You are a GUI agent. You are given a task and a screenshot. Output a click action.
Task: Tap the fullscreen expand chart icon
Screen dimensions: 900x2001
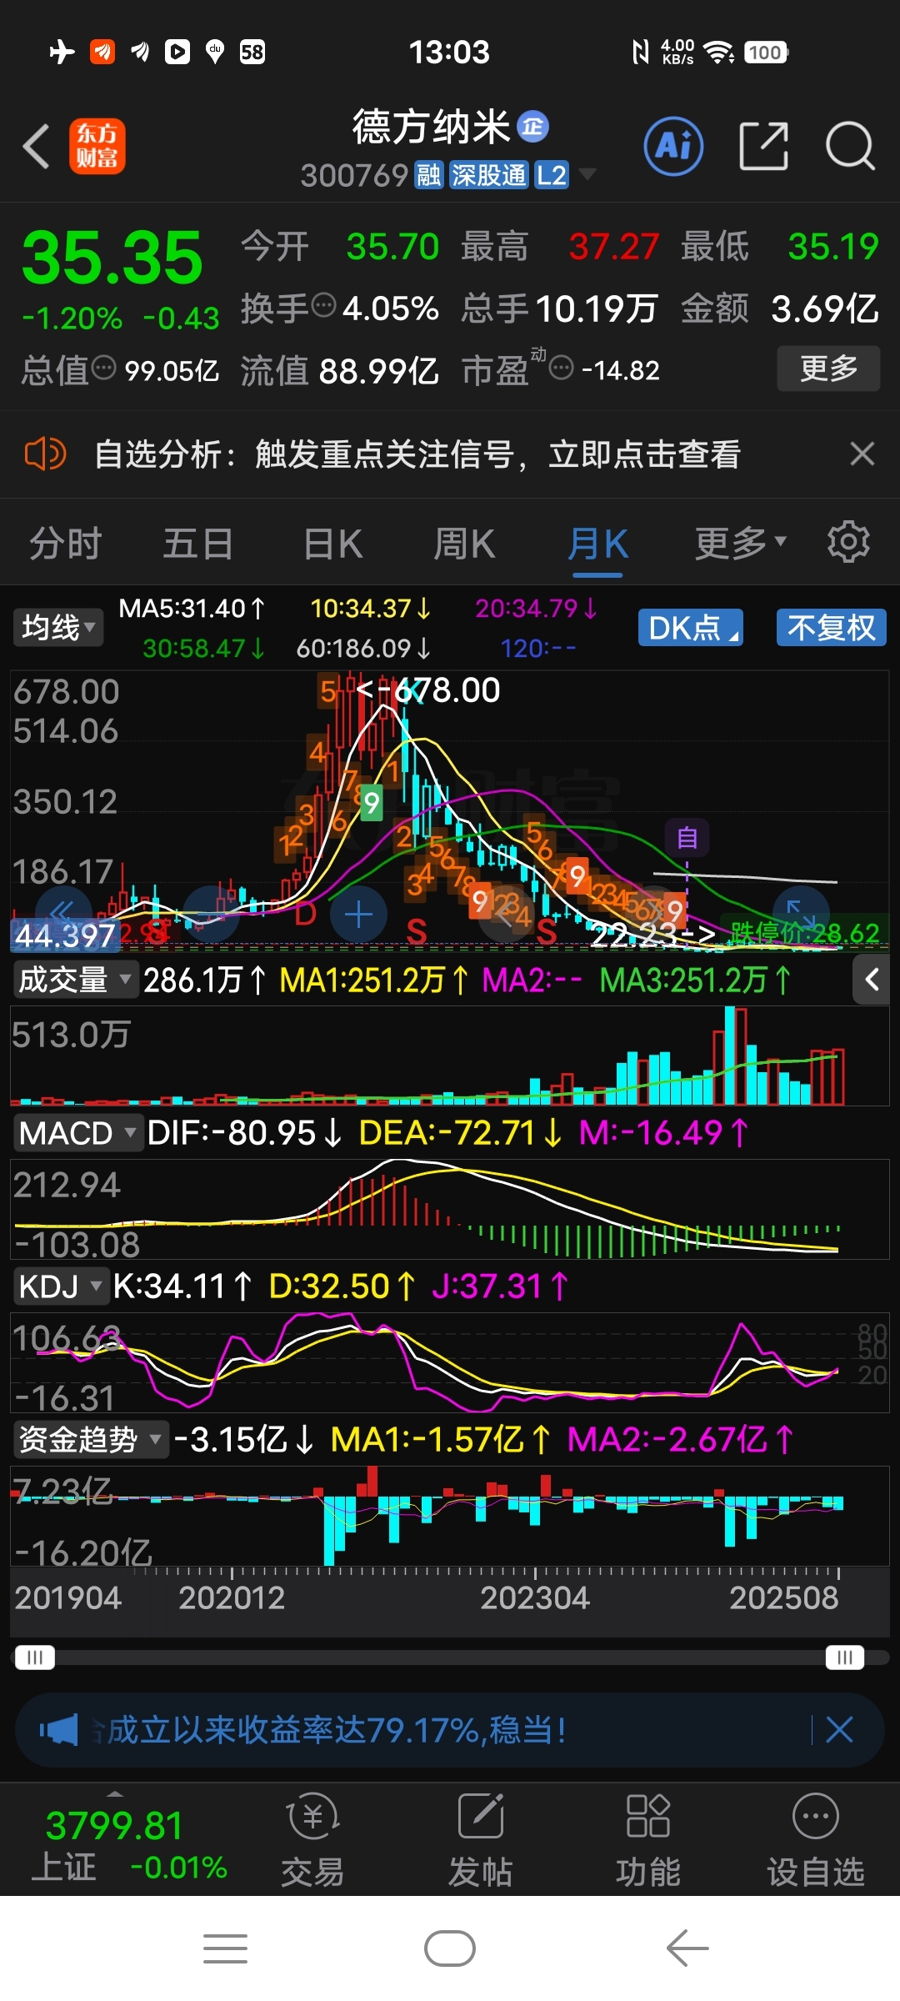click(x=801, y=914)
